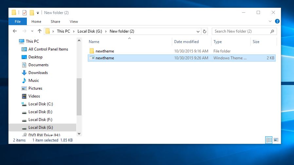Screen dimensions: 294x165
Task: Click Local Disk (G:) in address breadcrumb
Action: pyautogui.click(x=90, y=31)
